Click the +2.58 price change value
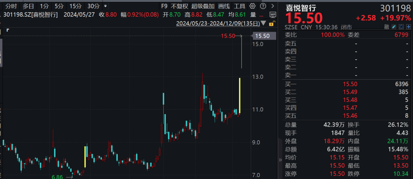Viewport: 413px width, 179px height. coord(366,18)
